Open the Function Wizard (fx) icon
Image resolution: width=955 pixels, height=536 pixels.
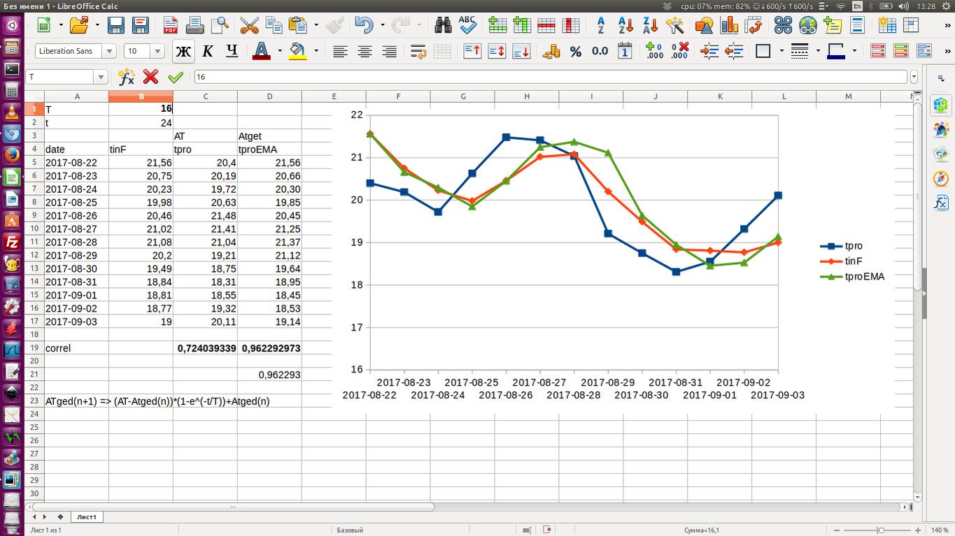pos(127,77)
